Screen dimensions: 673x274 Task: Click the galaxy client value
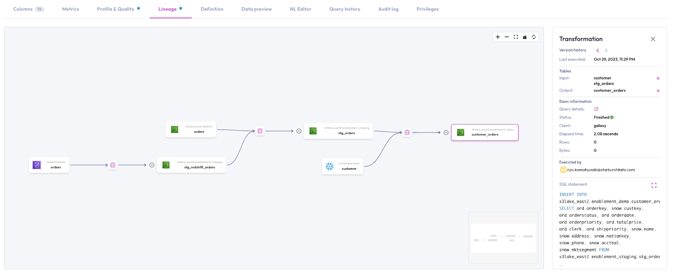[600, 126]
